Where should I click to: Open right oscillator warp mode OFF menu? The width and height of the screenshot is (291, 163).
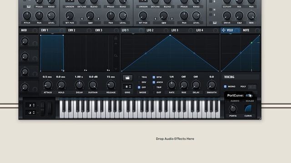pos(164,23)
